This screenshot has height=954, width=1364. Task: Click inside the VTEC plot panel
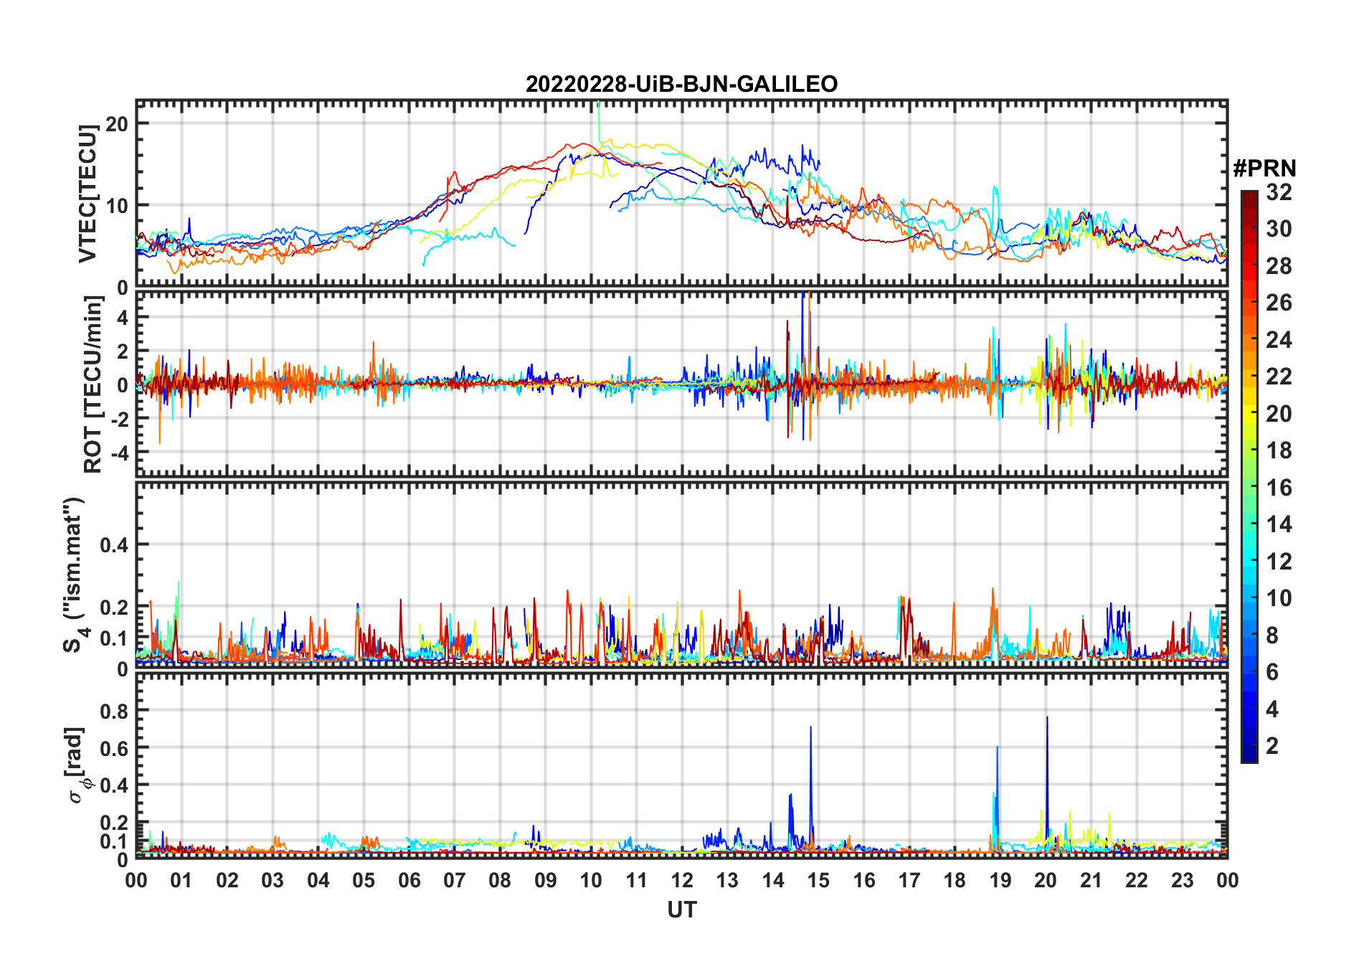(681, 194)
